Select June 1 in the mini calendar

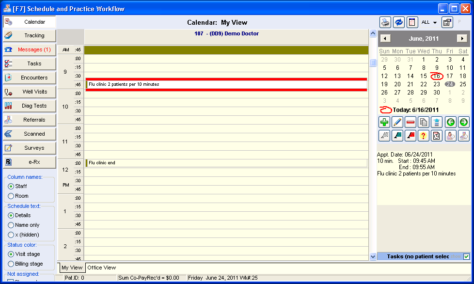click(x=424, y=60)
